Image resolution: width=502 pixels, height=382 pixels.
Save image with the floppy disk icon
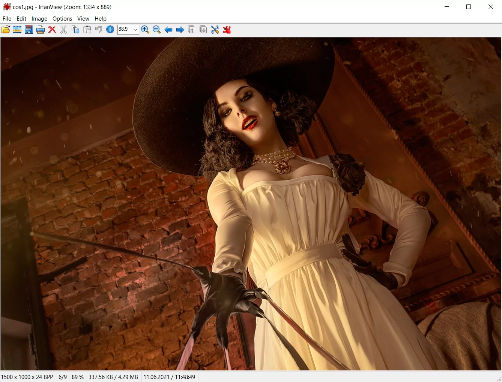coord(29,30)
